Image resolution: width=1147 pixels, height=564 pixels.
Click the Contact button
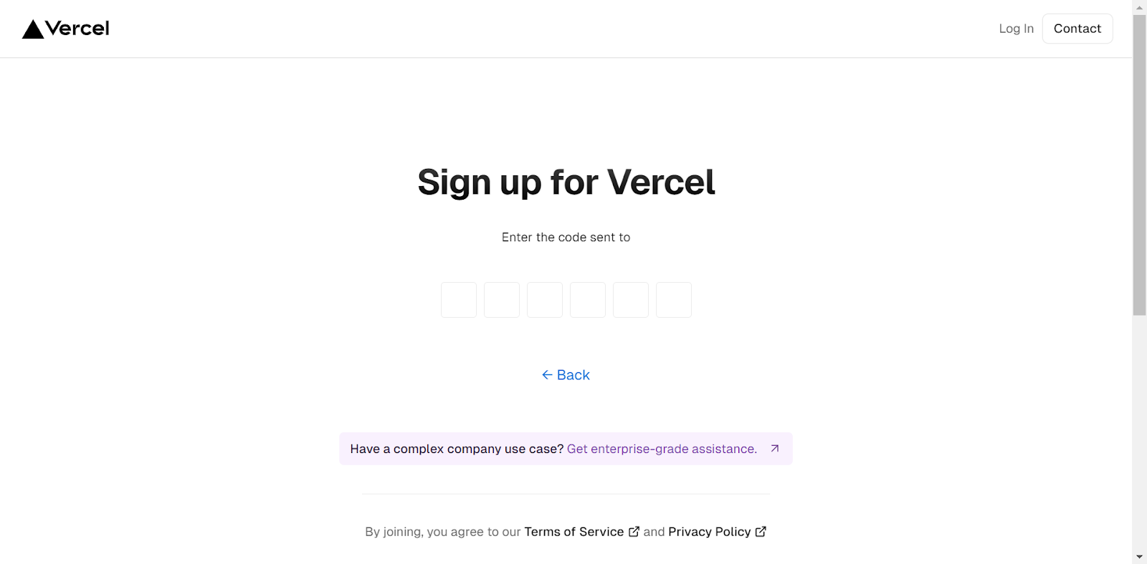click(x=1077, y=28)
